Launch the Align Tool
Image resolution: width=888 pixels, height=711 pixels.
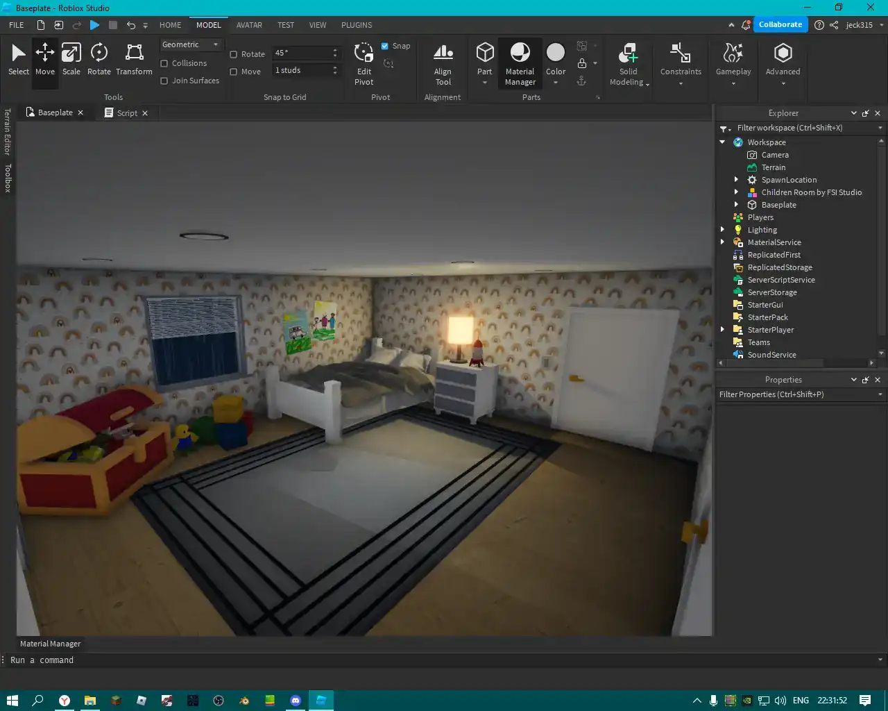pos(443,64)
